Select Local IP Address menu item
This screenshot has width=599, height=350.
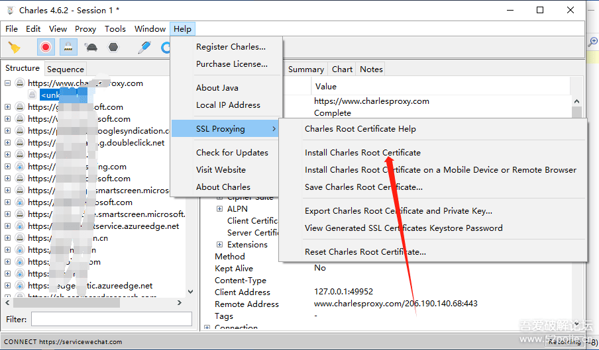click(x=228, y=105)
